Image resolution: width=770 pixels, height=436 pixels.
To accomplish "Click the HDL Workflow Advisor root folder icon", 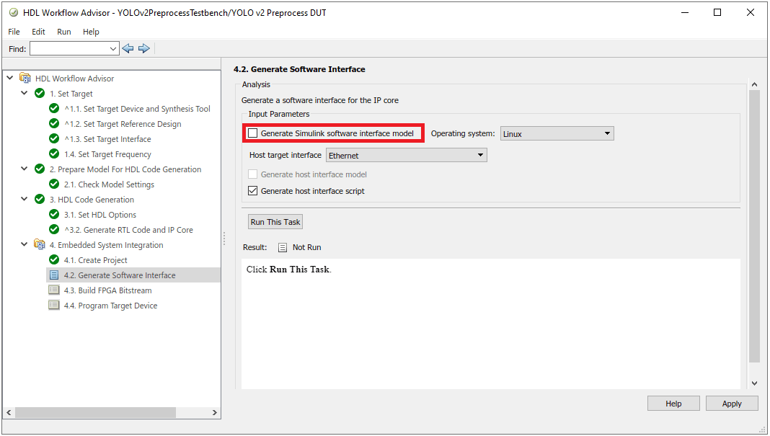I will (x=25, y=78).
